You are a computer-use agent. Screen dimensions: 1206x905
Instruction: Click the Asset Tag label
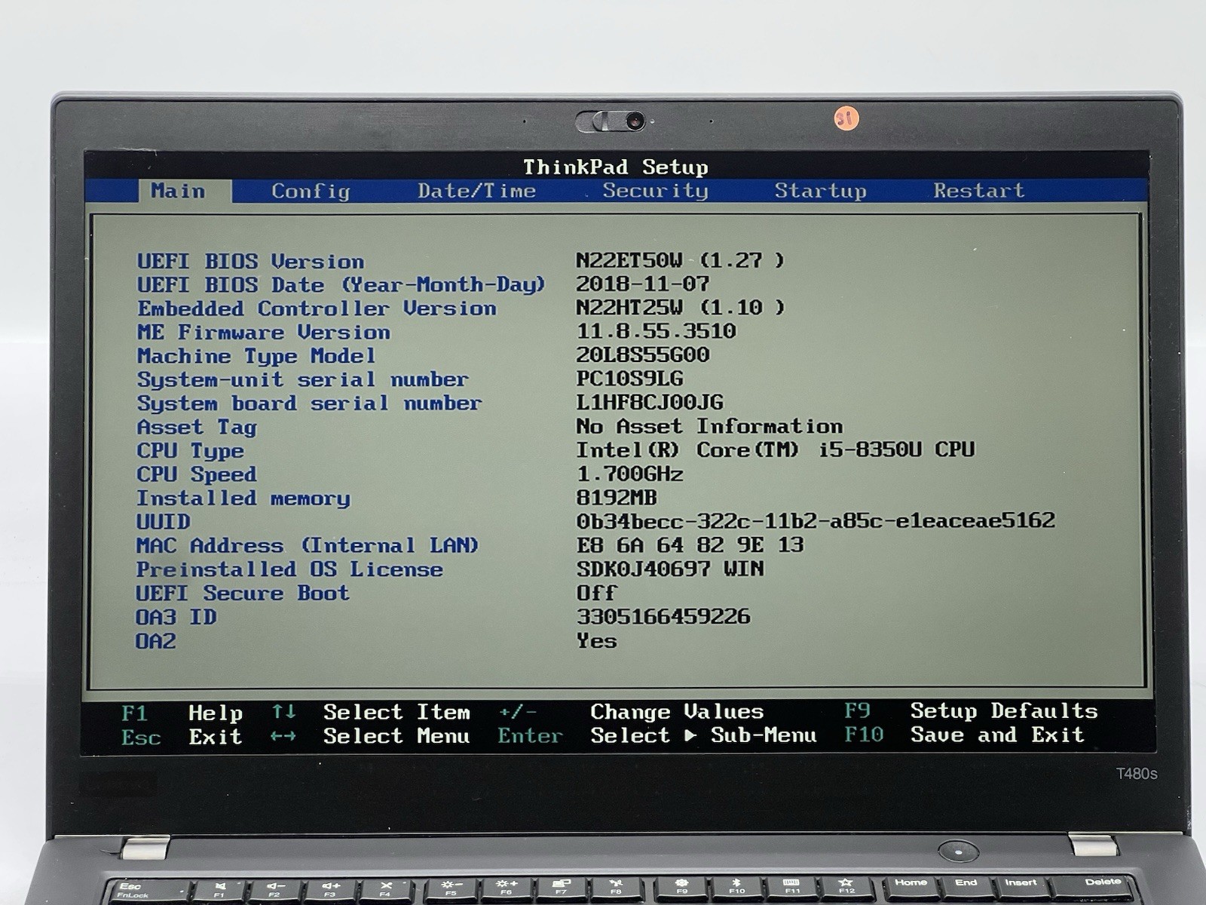[197, 428]
